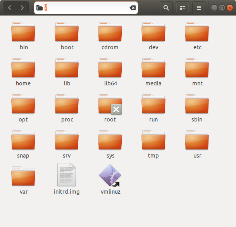Viewport: 236px width, 227px height.
Task: Maximize the file manager window
Action: (222, 8)
